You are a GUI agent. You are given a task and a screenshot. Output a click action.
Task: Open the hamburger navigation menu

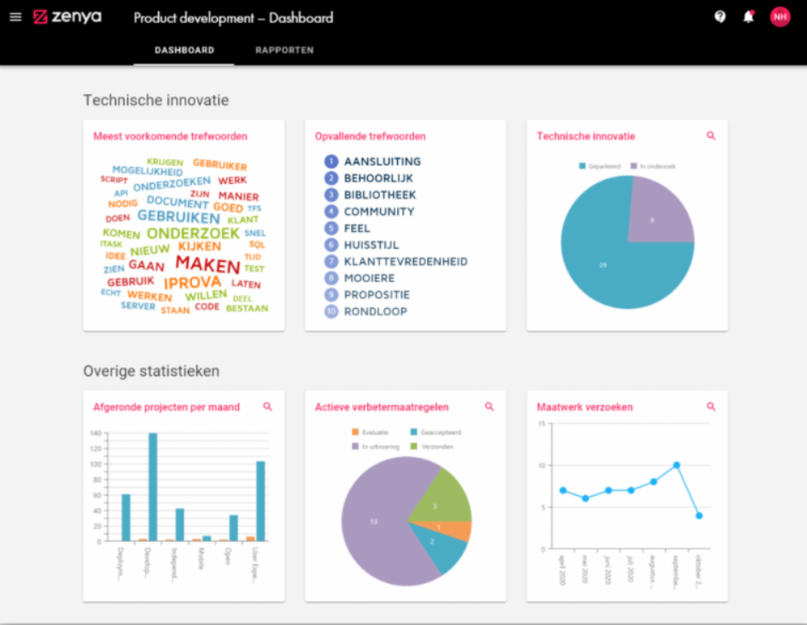click(15, 17)
